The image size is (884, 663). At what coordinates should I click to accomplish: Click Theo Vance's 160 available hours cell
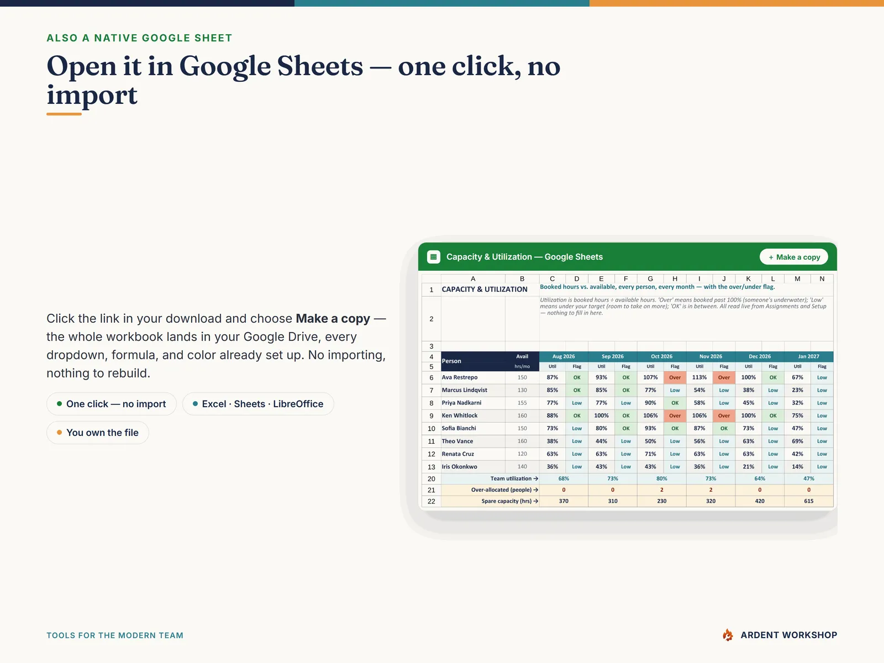point(522,441)
